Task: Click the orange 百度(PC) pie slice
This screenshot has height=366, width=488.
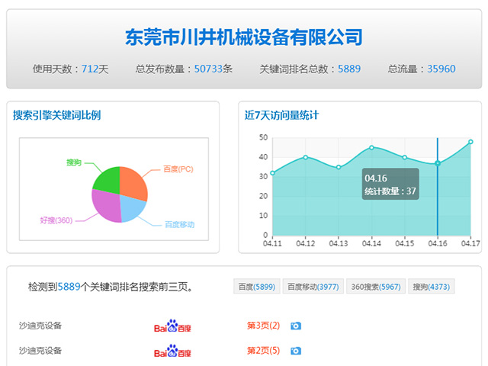Action: (x=132, y=182)
